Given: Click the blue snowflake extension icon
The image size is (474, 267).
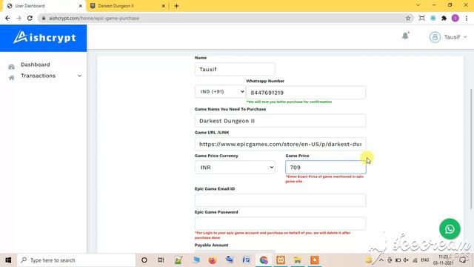Looking at the screenshot, I should tap(433, 18).
